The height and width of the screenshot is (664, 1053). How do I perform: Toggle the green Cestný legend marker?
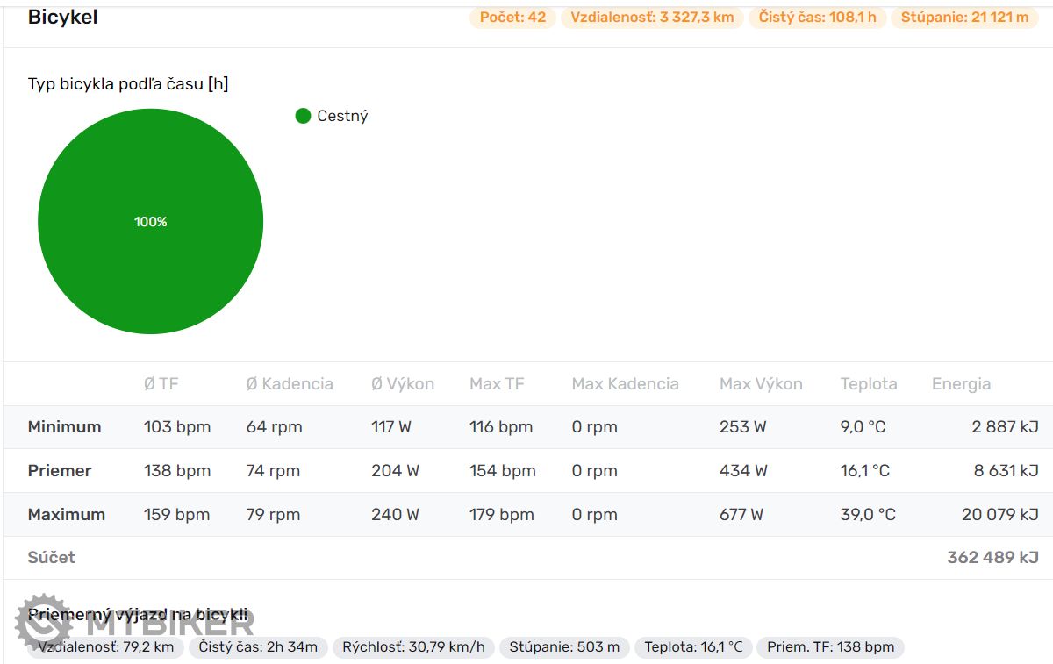[304, 116]
